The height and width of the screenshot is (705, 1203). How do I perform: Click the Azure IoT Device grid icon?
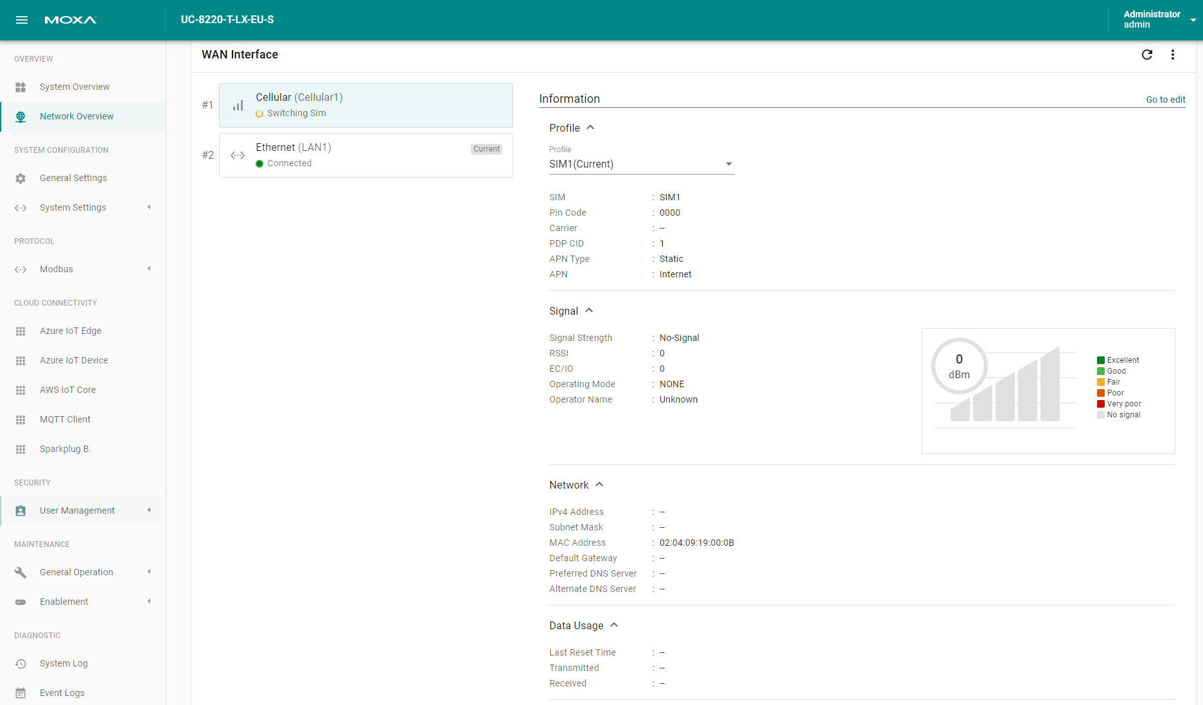click(21, 360)
